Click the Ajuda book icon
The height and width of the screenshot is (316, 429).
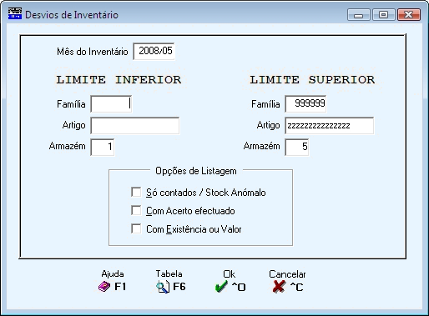coord(104,287)
